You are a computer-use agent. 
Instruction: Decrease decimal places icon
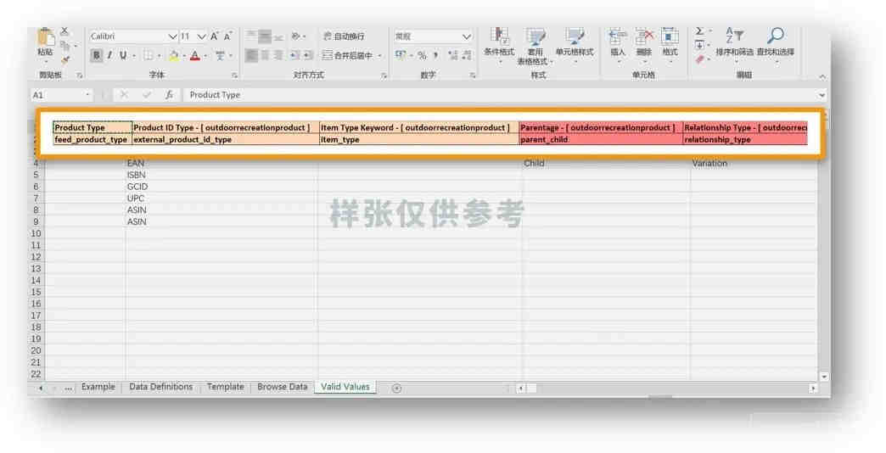tap(467, 55)
